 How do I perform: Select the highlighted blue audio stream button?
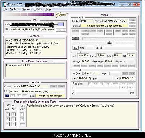coord(7,96)
